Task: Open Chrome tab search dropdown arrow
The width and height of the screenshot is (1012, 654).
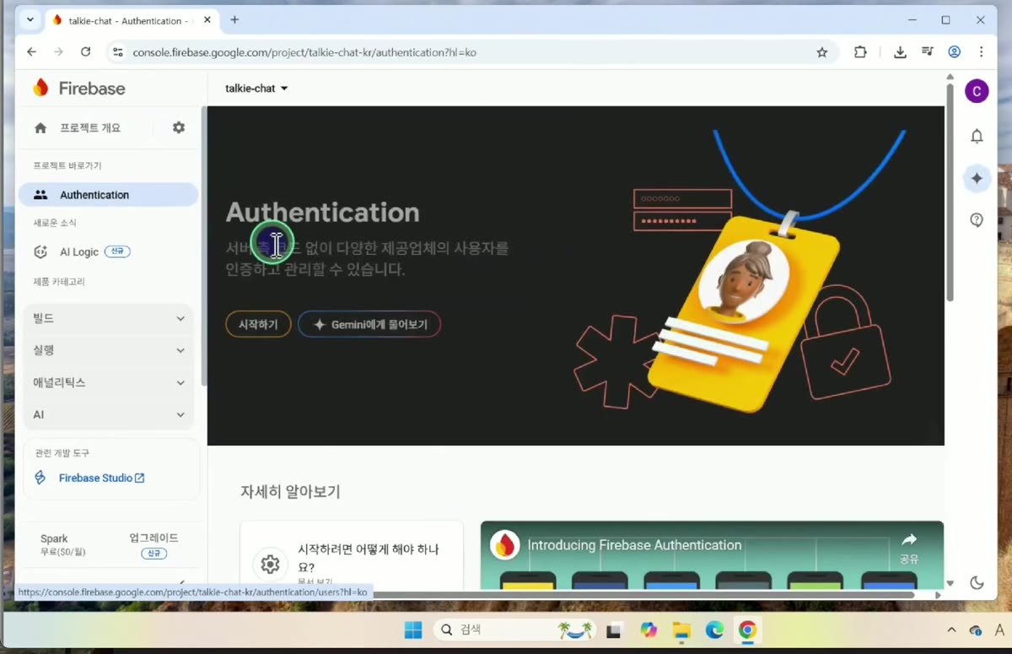Action: (x=30, y=20)
